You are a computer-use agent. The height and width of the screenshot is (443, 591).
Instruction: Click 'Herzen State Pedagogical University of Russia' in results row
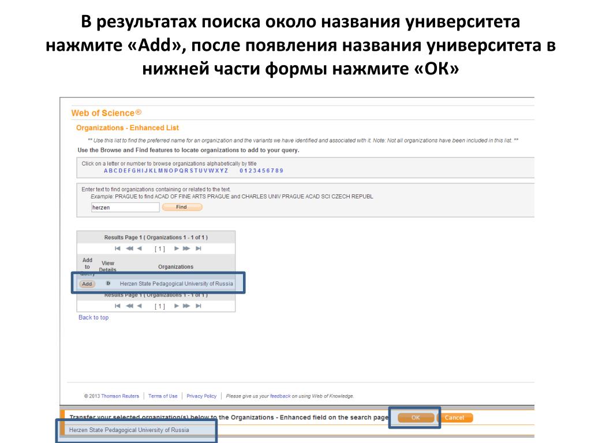coord(177,284)
